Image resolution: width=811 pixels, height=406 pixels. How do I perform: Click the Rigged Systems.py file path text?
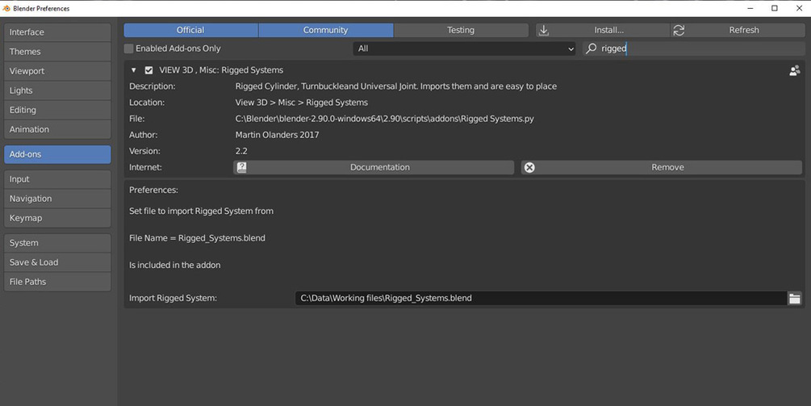(x=384, y=119)
